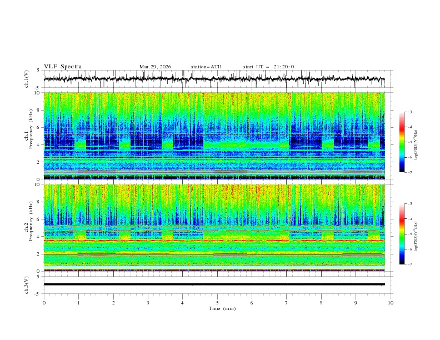Select the date text "Mar.29, 2026"
Viewport: 440px width, 340px height.
click(155, 67)
